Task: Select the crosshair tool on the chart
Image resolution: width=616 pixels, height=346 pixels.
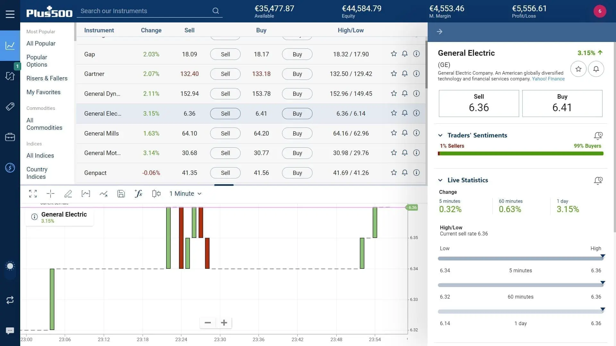Action: [50, 194]
